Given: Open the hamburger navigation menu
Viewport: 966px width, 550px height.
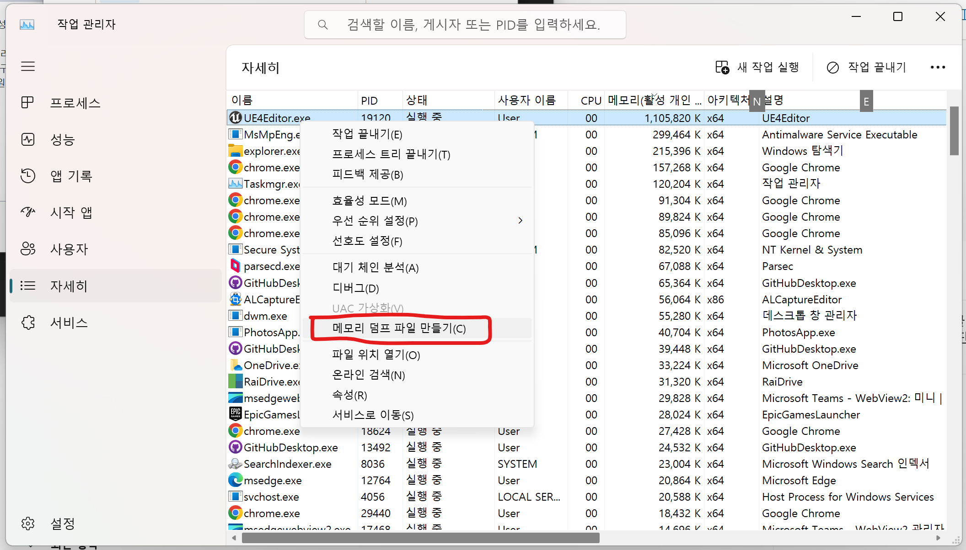Looking at the screenshot, I should coord(28,67).
